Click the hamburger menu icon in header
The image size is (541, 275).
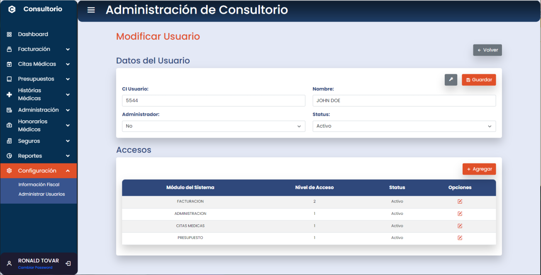91,10
